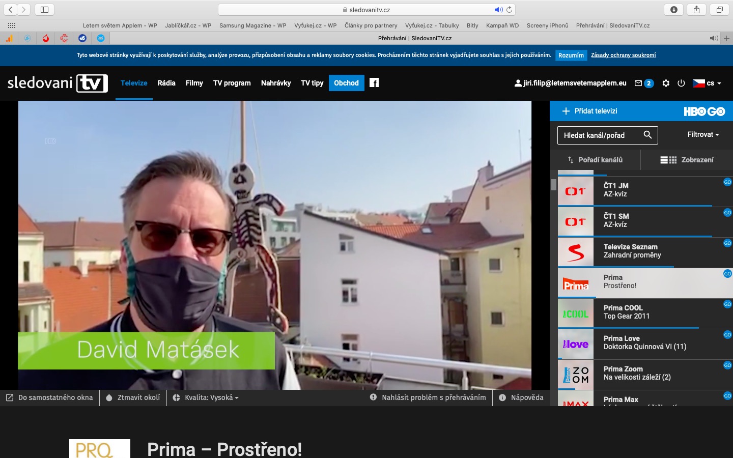Open Nápověda help
The width and height of the screenshot is (733, 458).
(x=521, y=398)
